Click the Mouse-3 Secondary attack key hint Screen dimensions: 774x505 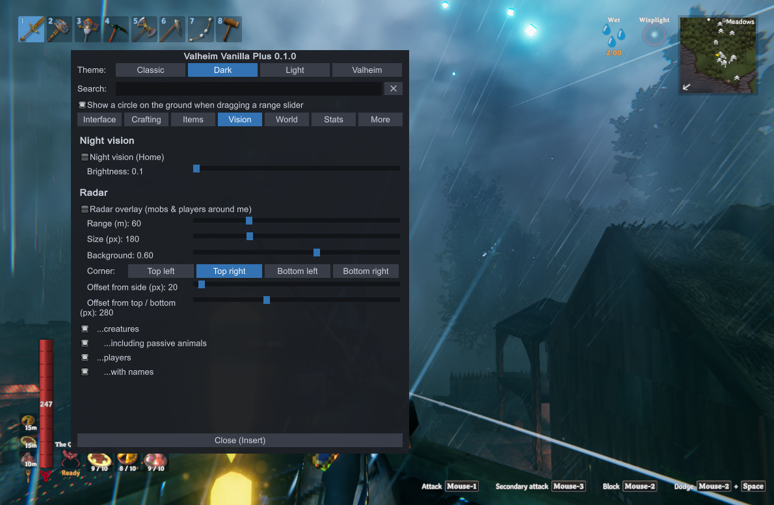tap(568, 486)
